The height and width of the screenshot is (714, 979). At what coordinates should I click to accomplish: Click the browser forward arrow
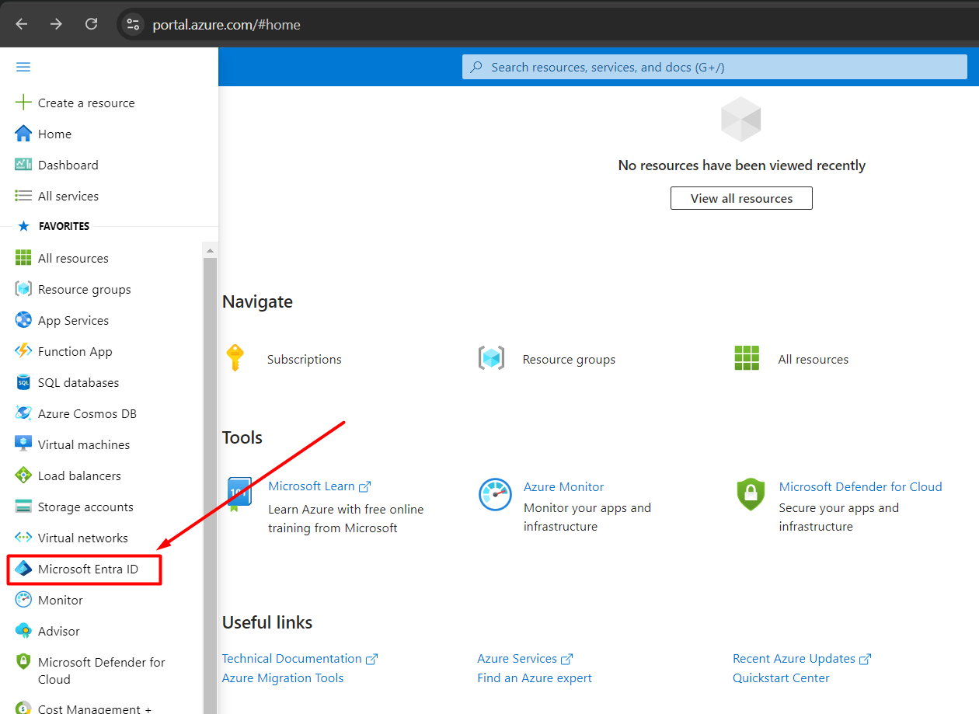click(56, 24)
